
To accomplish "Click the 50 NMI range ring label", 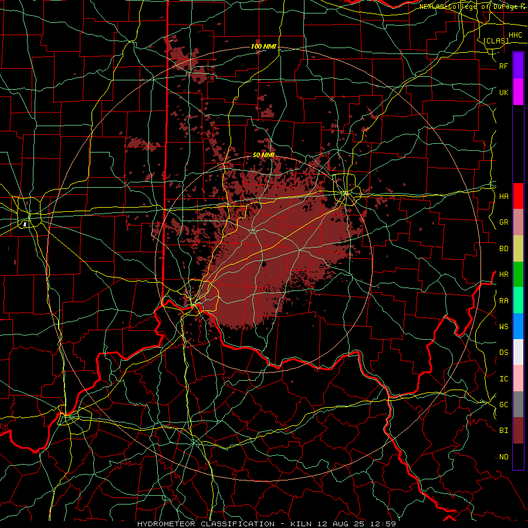I will point(263,155).
